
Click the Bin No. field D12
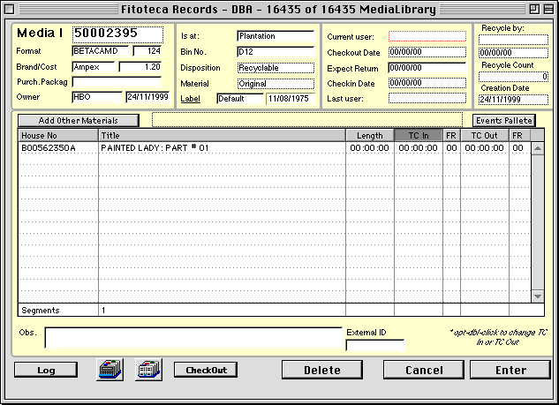(x=276, y=52)
